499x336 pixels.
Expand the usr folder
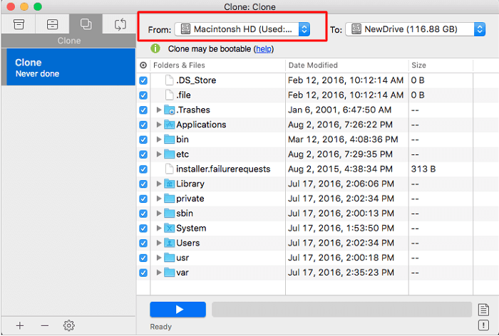pos(159,258)
